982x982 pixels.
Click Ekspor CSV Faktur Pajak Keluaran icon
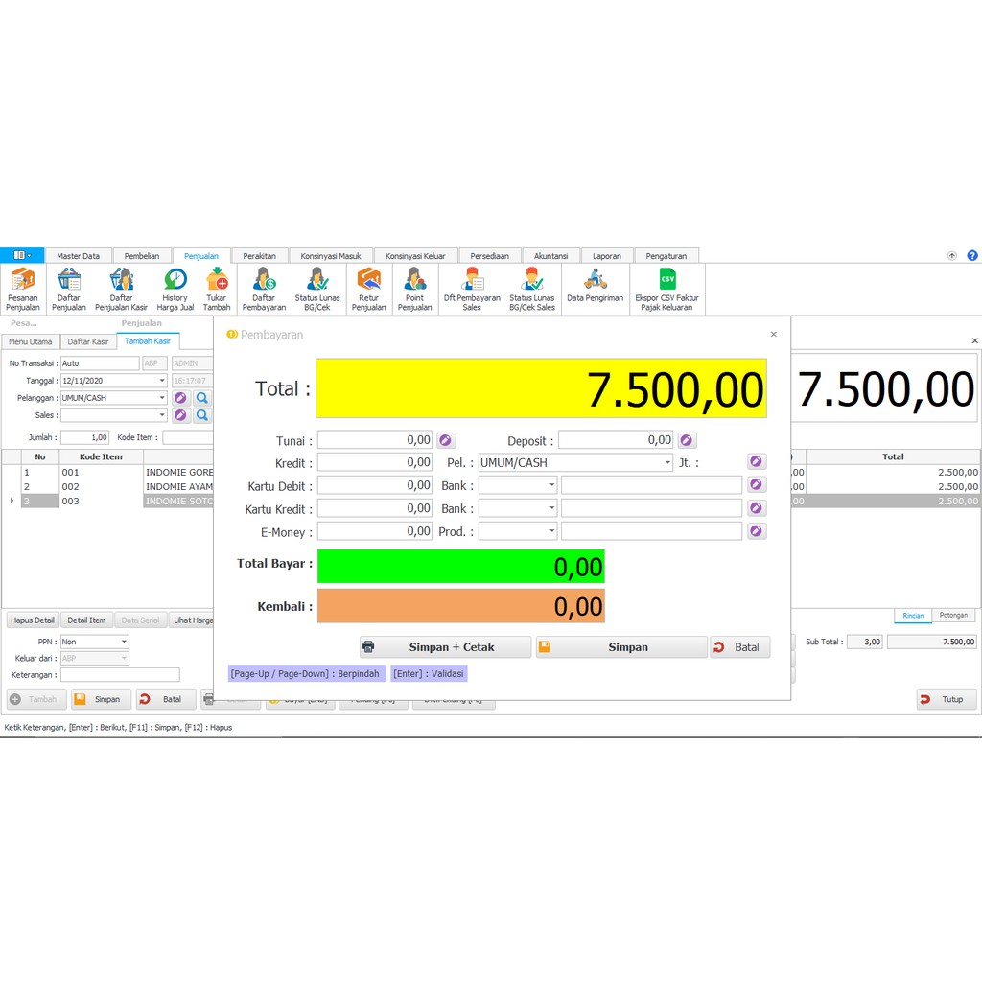click(667, 289)
